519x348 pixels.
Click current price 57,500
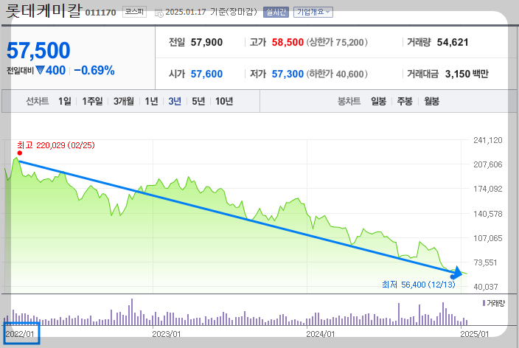pyautogui.click(x=38, y=50)
